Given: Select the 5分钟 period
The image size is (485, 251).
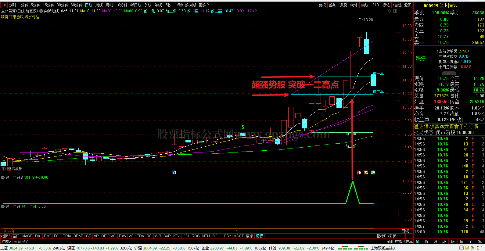Looking at the screenshot, I should click(35, 5).
